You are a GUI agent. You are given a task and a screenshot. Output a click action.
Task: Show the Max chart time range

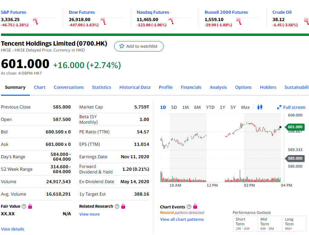click(x=245, y=107)
